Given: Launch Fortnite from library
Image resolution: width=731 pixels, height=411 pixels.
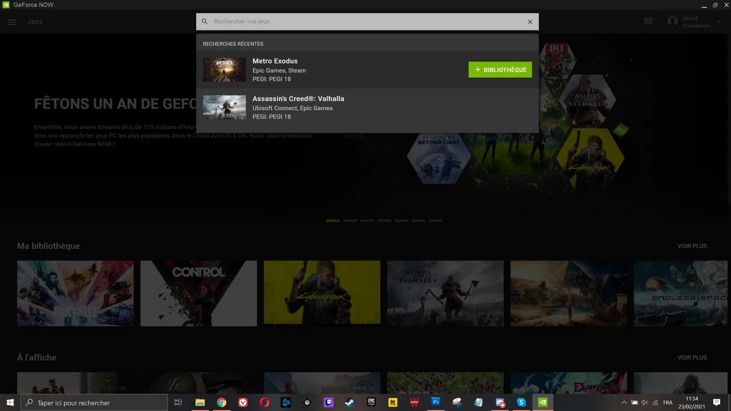Looking at the screenshot, I should pos(76,293).
